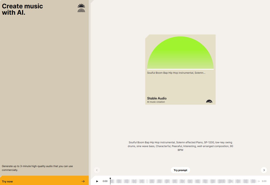This screenshot has height=185, width=270.
Task: Click the Try prompt button
Action: click(180, 170)
